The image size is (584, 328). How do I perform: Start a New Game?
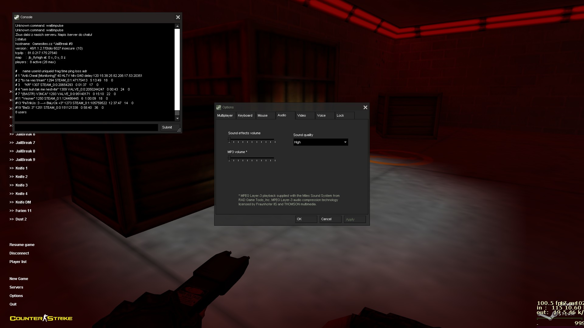tap(19, 279)
